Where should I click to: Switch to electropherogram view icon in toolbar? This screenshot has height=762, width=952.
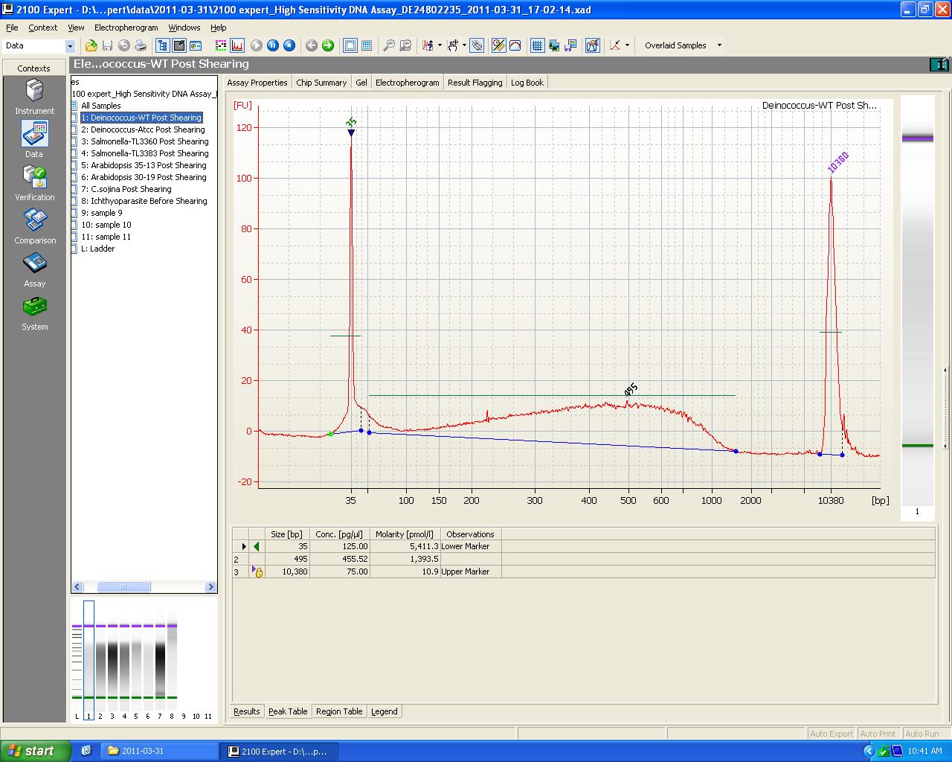tap(237, 45)
